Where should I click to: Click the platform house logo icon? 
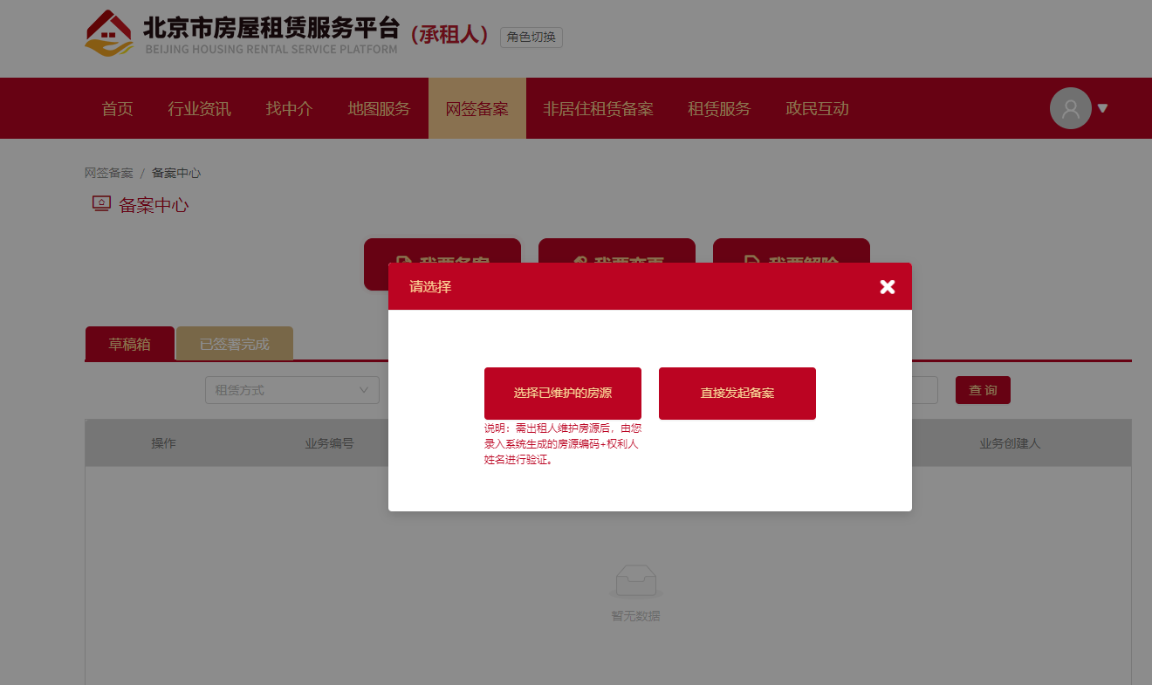109,33
